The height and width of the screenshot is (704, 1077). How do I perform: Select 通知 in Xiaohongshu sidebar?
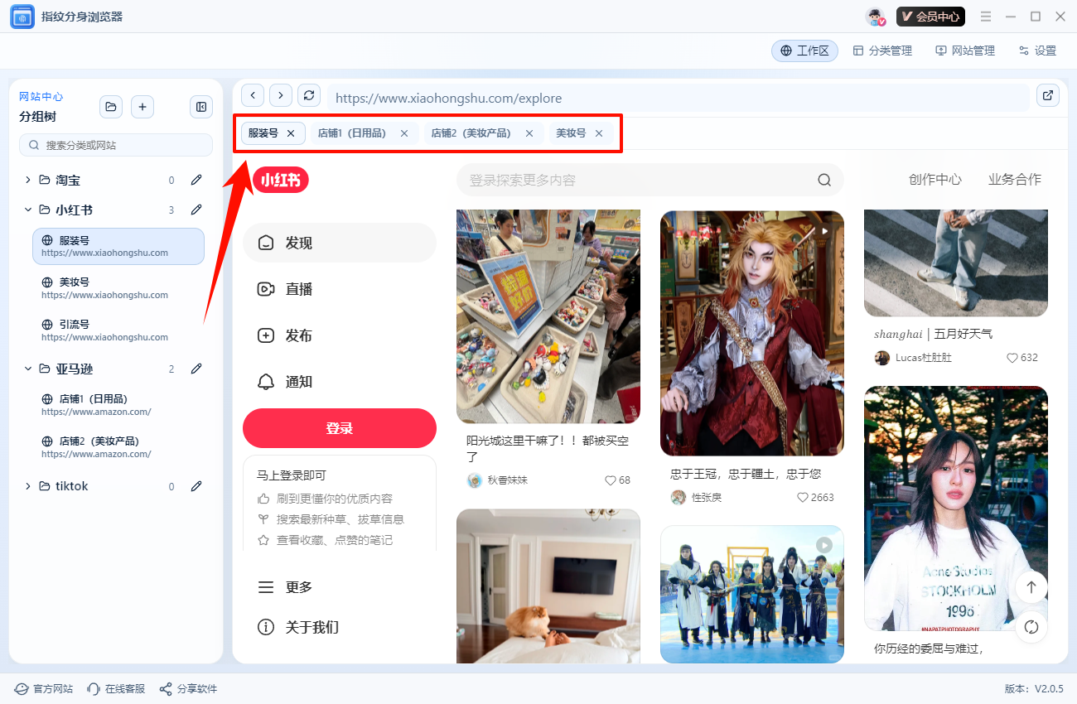340,382
